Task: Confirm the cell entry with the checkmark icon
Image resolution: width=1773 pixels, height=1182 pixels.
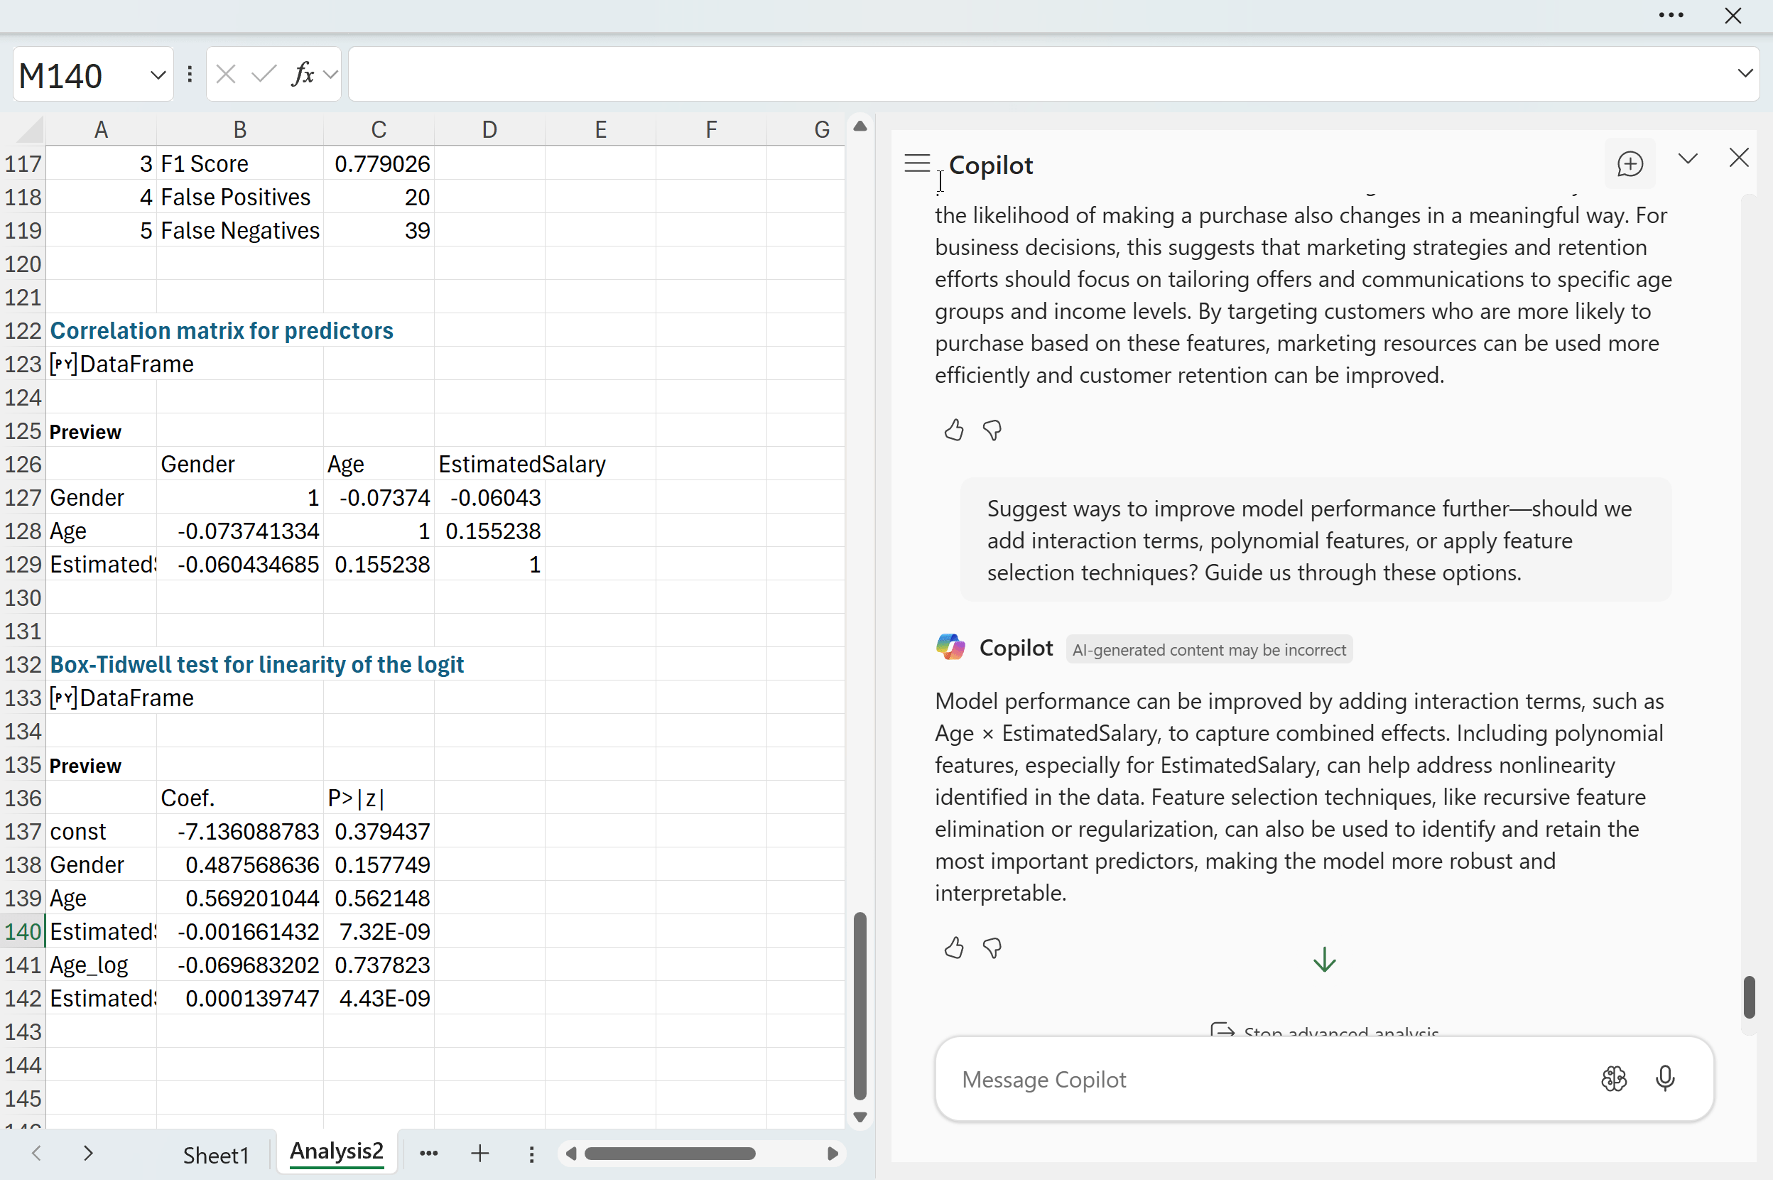Action: click(262, 73)
